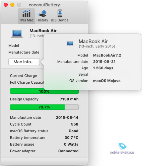This screenshot has height=166, width=142.
Task: Close the coconutBattery window with red button
Action: (6, 5)
